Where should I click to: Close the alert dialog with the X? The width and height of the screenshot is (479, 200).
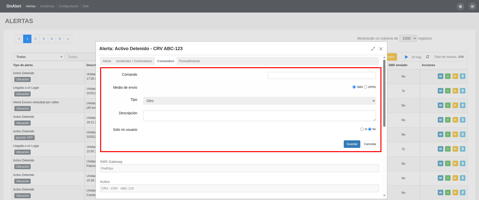point(381,49)
